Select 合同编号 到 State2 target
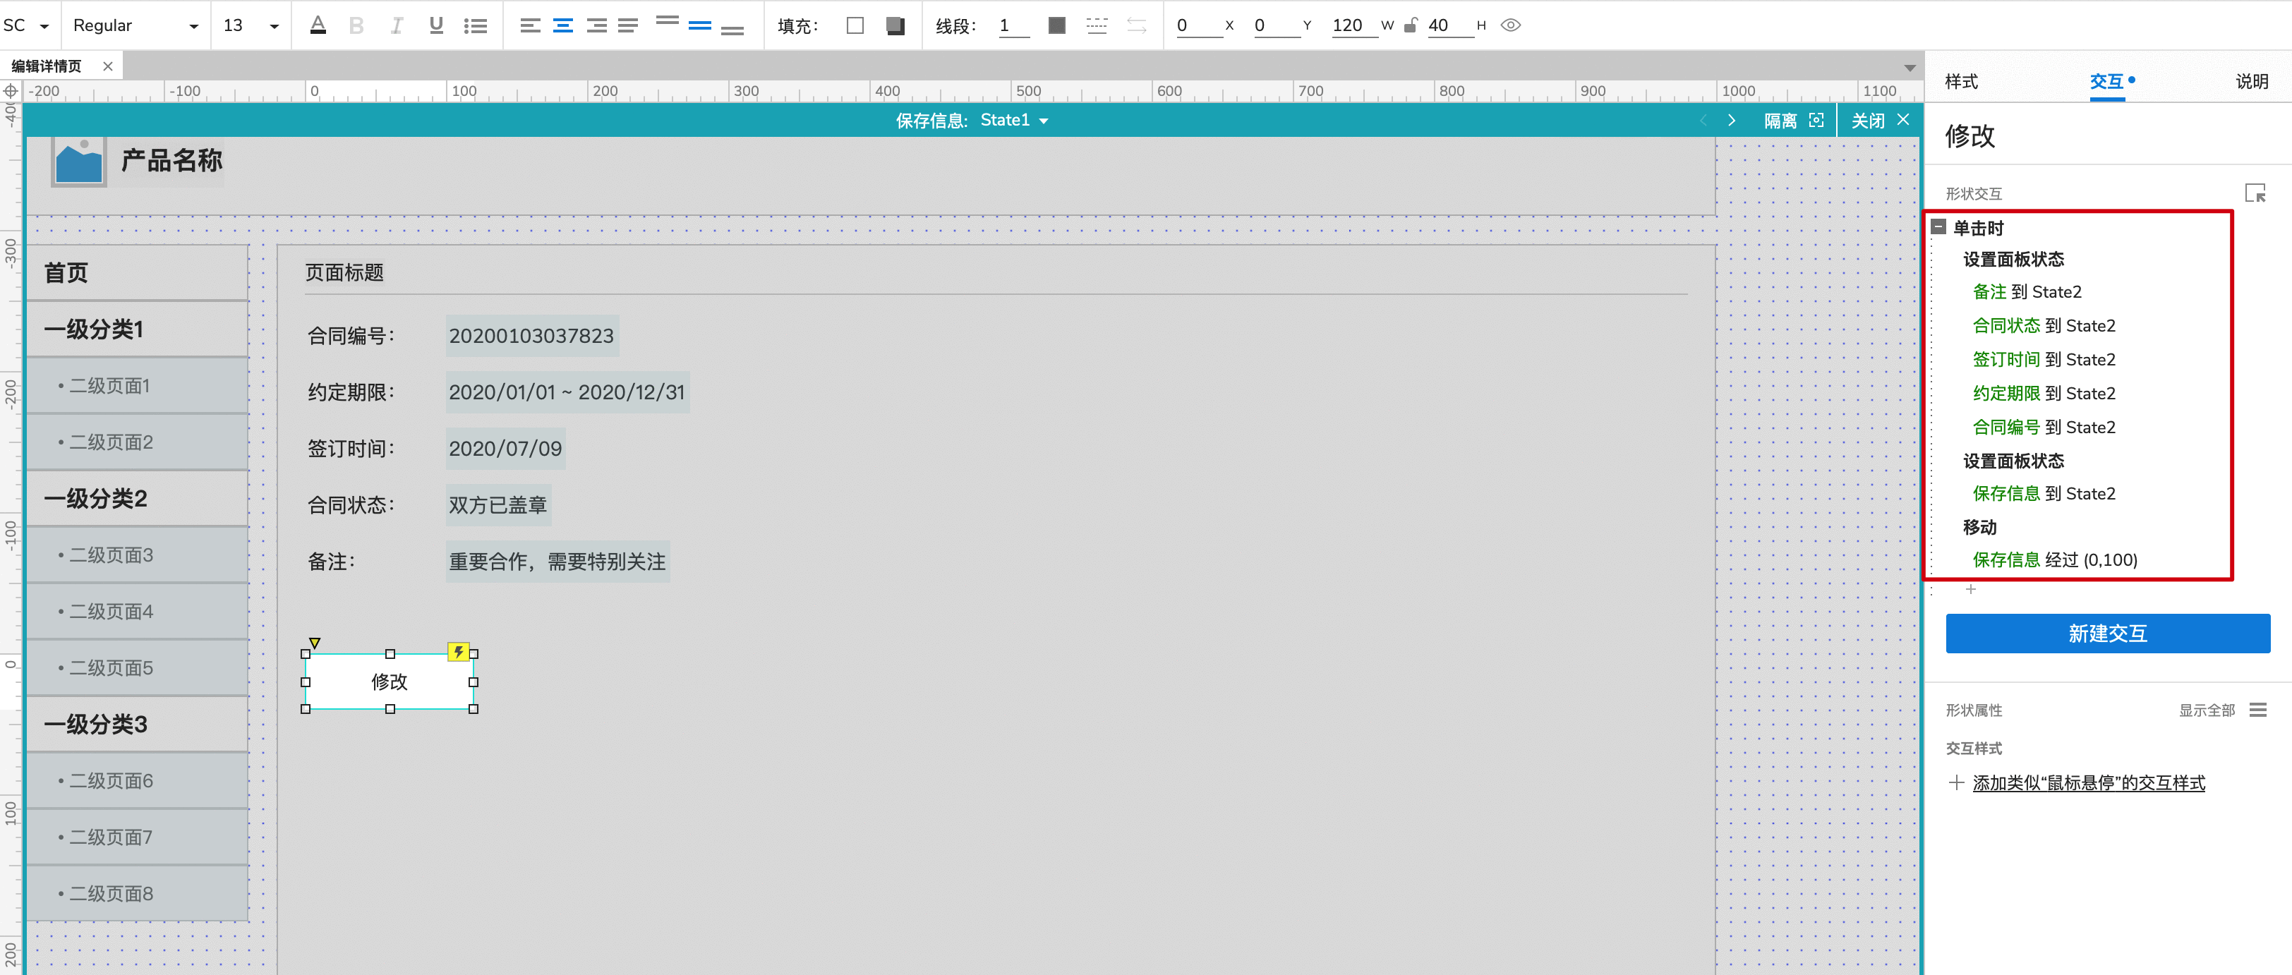 pyautogui.click(x=2043, y=427)
